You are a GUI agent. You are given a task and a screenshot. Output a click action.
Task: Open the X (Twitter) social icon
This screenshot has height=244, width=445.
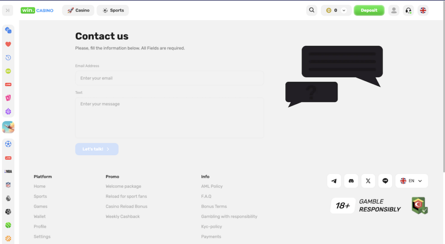click(x=368, y=181)
